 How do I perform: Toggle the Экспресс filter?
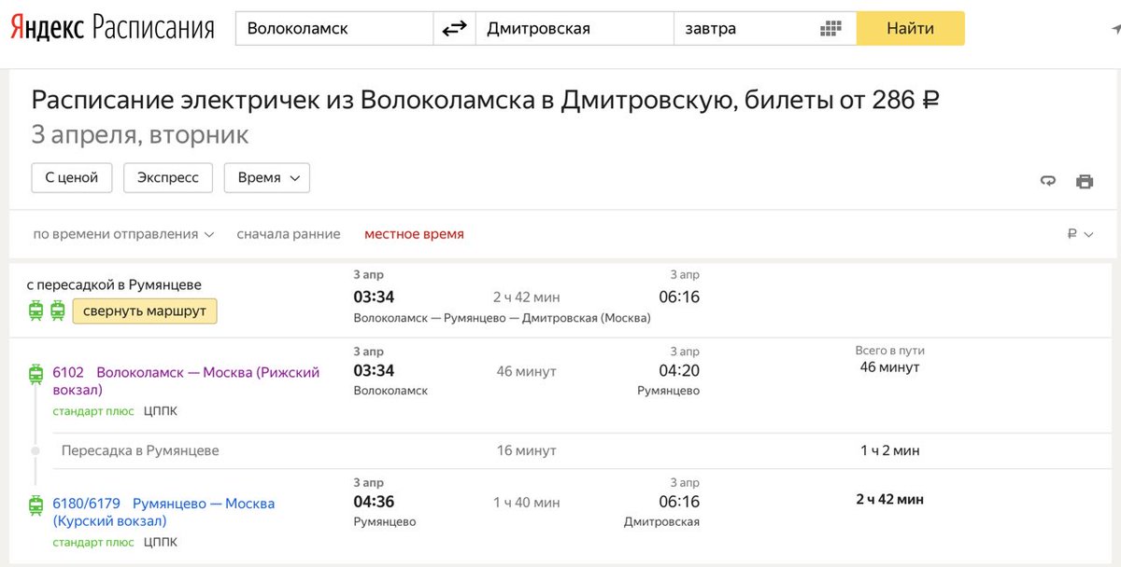tap(168, 177)
